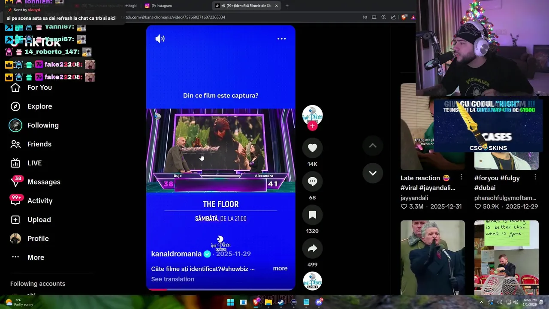Open options for the Late reaction video

(x=462, y=177)
